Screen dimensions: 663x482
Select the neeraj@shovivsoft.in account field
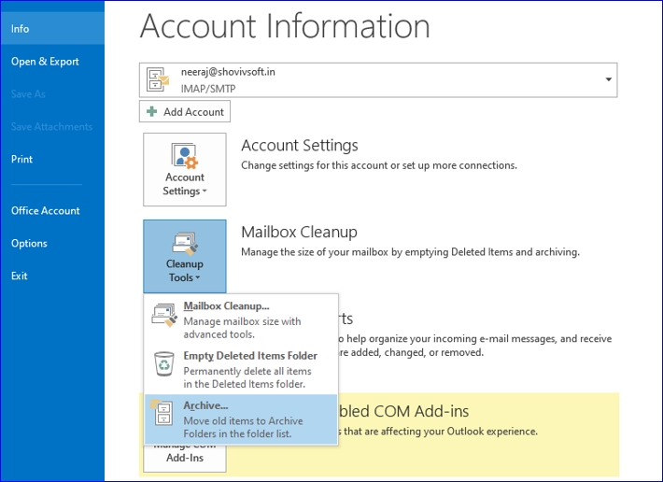tap(378, 80)
